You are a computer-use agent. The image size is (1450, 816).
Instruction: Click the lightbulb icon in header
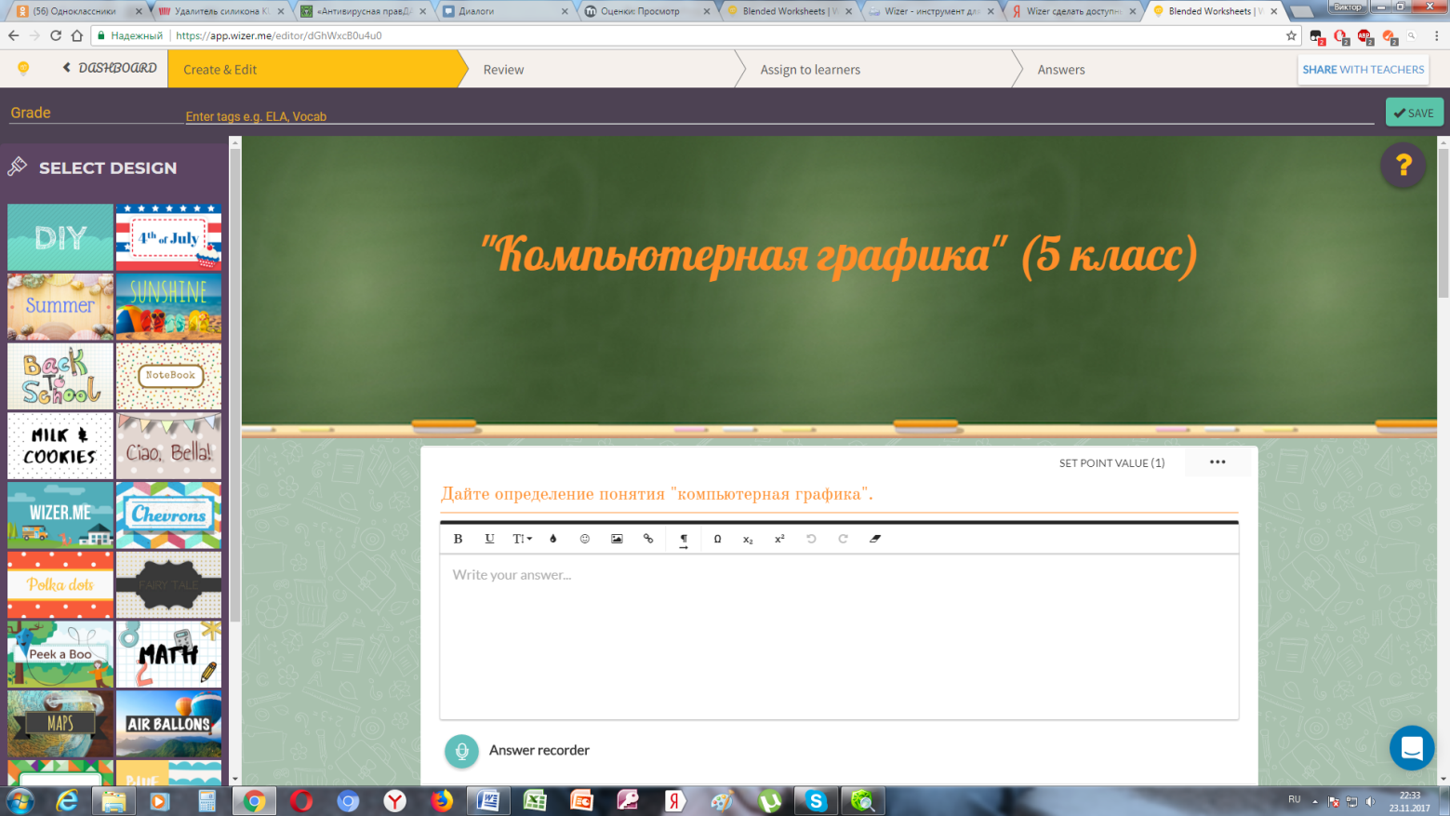coord(23,69)
